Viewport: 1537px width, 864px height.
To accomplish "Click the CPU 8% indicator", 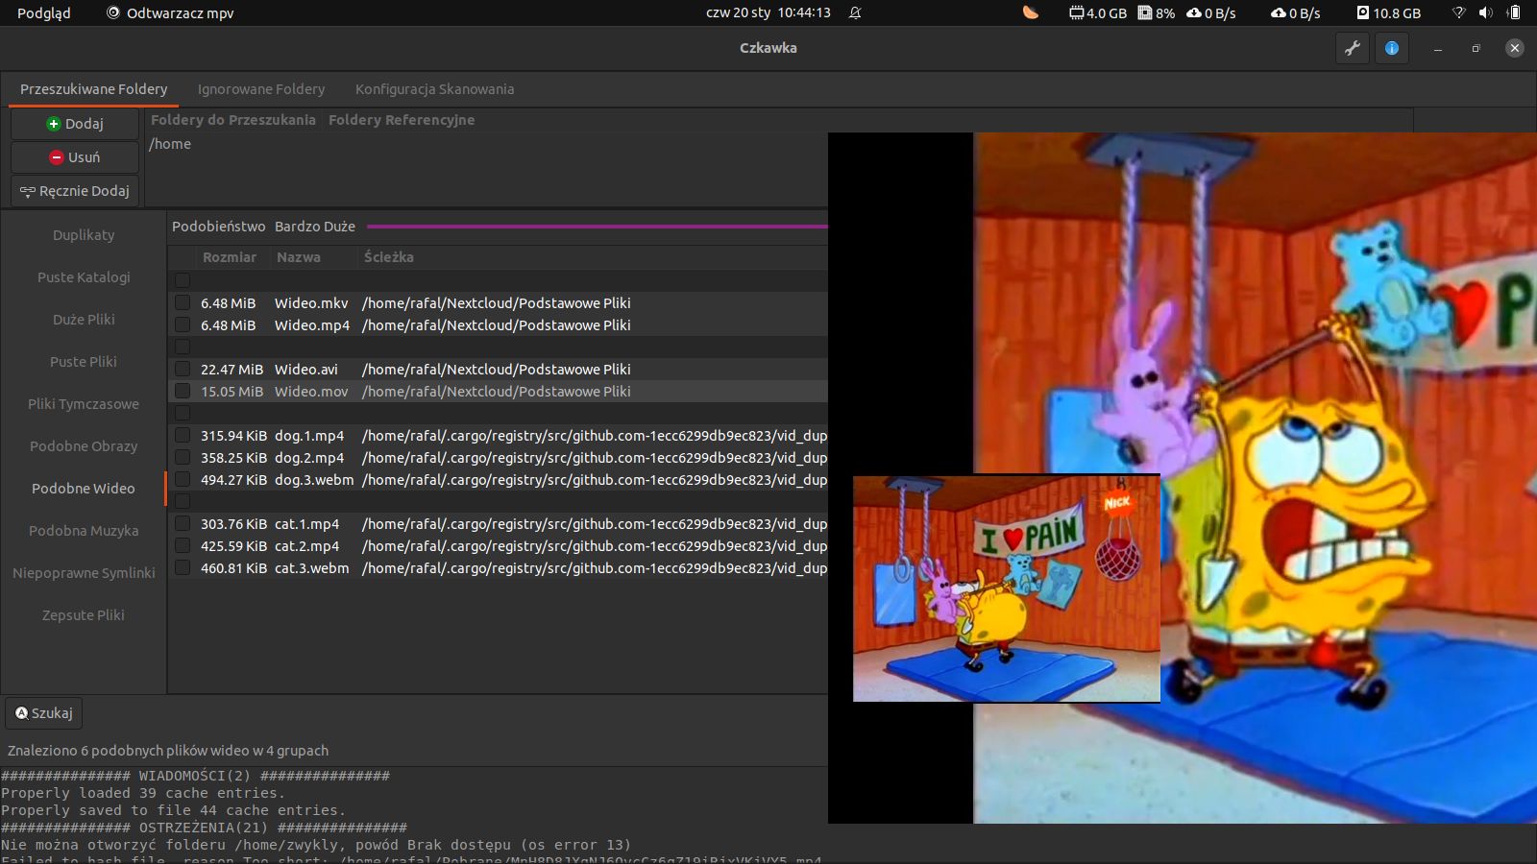I will 1157,12.
